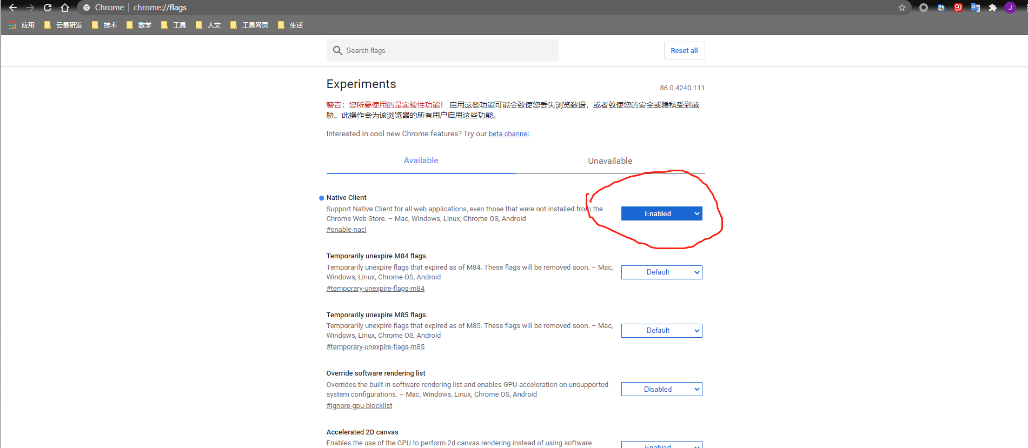1028x448 pixels.
Task: Open the Accelerated 2D canvas dropdown
Action: (x=661, y=445)
